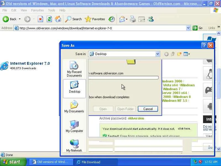
Task: Click the vertical scrollbar thumb
Action: click(219, 84)
